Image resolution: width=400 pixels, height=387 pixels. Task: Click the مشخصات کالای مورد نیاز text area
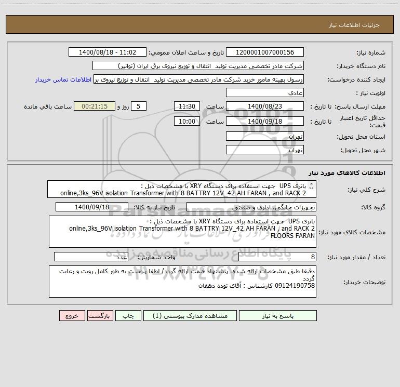[182, 232]
